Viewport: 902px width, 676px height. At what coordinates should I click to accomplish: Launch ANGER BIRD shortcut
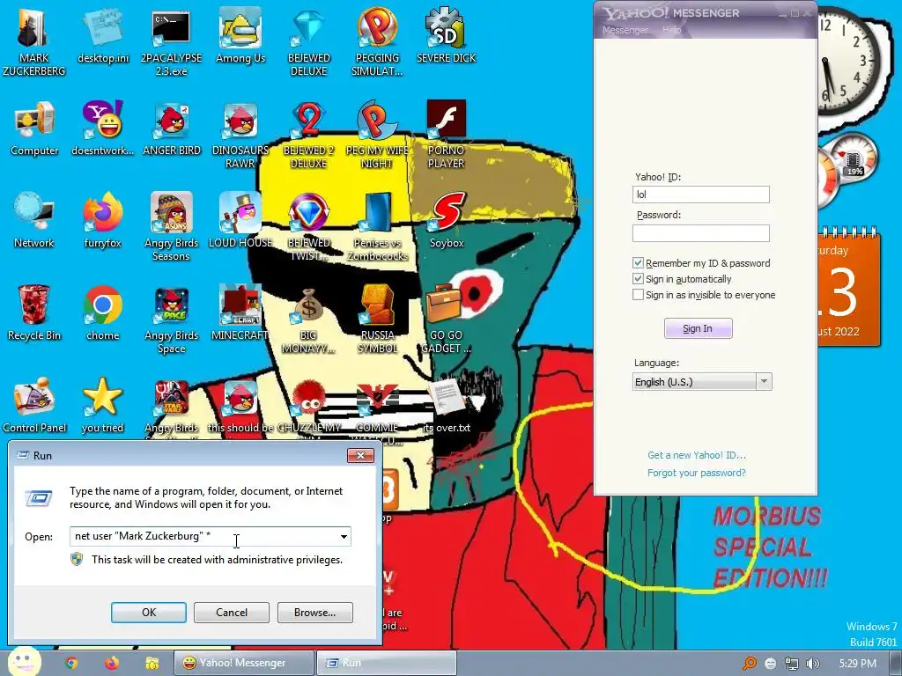tap(172, 129)
